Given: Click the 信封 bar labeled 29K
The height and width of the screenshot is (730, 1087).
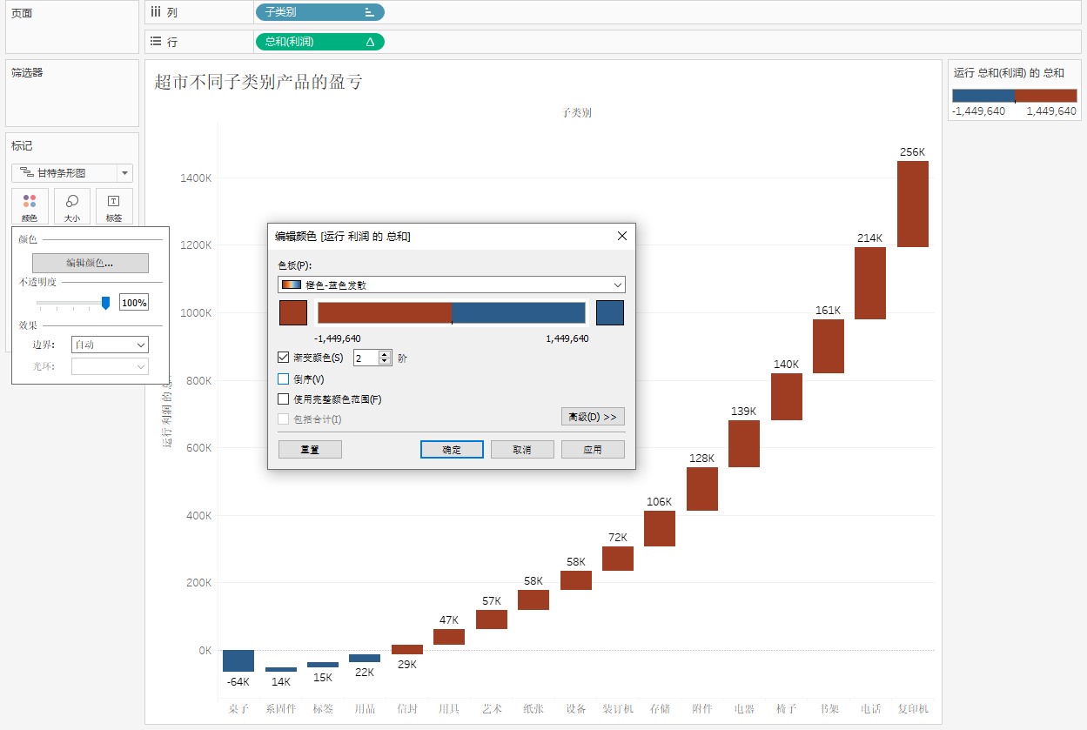Looking at the screenshot, I should (407, 649).
